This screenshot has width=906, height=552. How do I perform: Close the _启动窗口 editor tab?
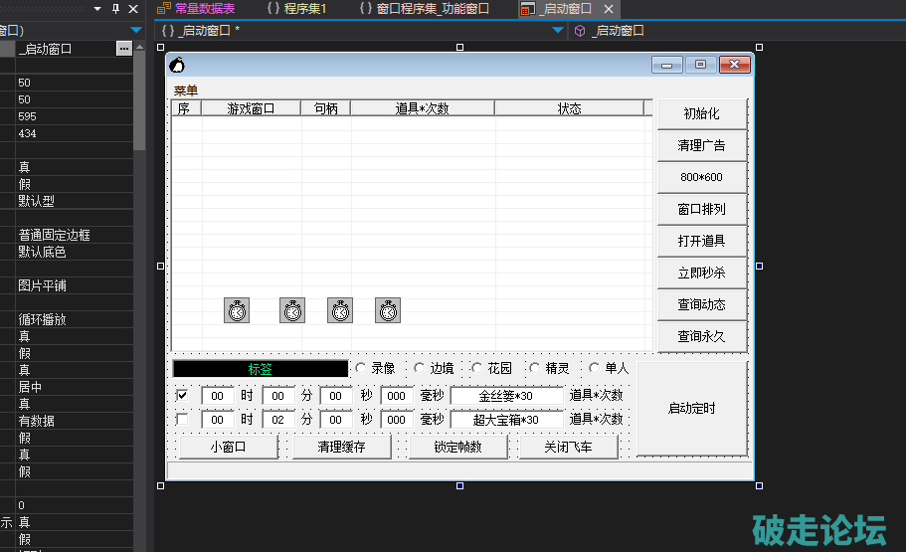(609, 9)
